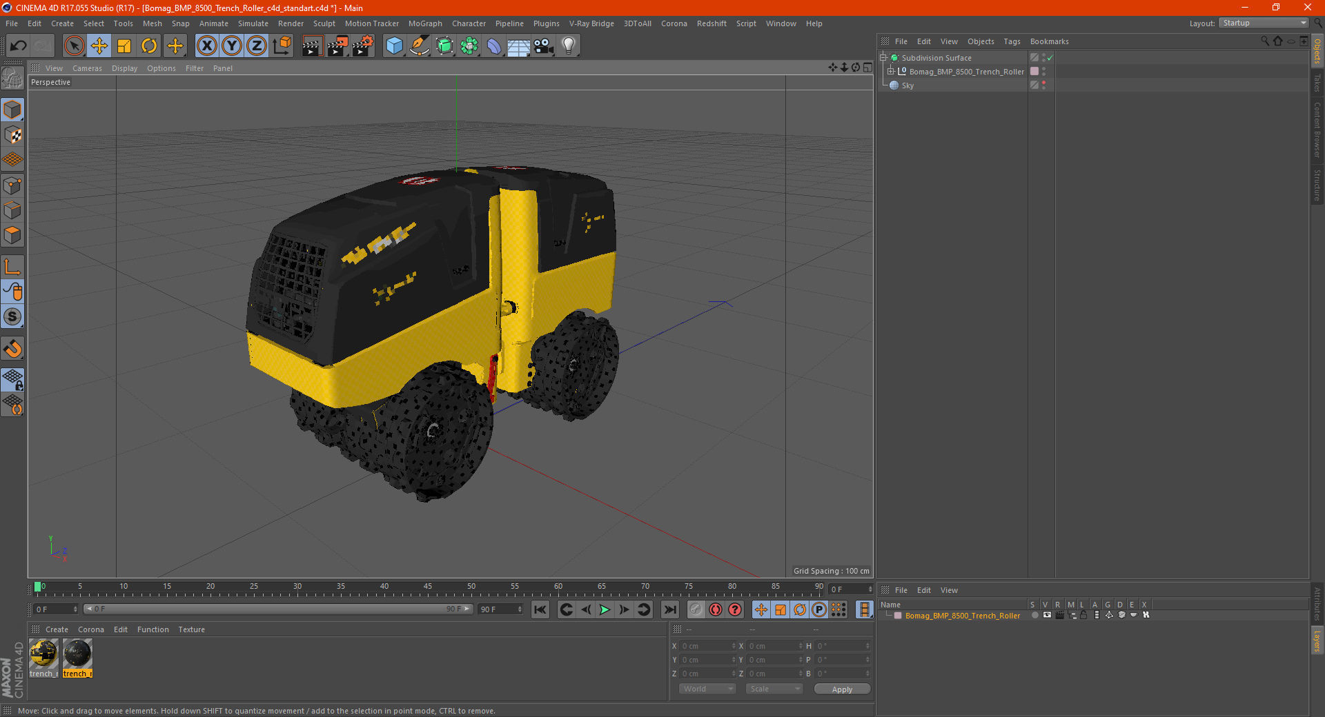Click the coordinate system icon
This screenshot has width=1325, height=717.
[x=282, y=46]
